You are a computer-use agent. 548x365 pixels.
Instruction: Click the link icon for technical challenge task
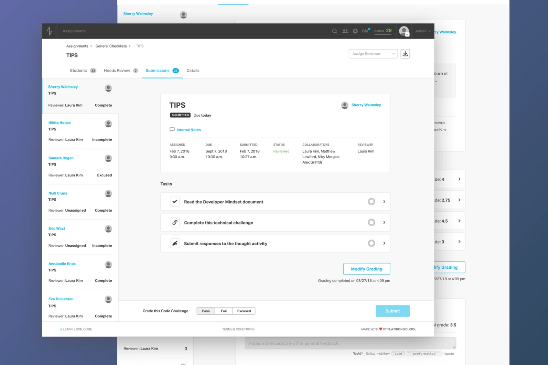pos(175,222)
